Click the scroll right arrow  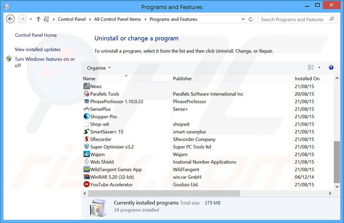(x=330, y=193)
